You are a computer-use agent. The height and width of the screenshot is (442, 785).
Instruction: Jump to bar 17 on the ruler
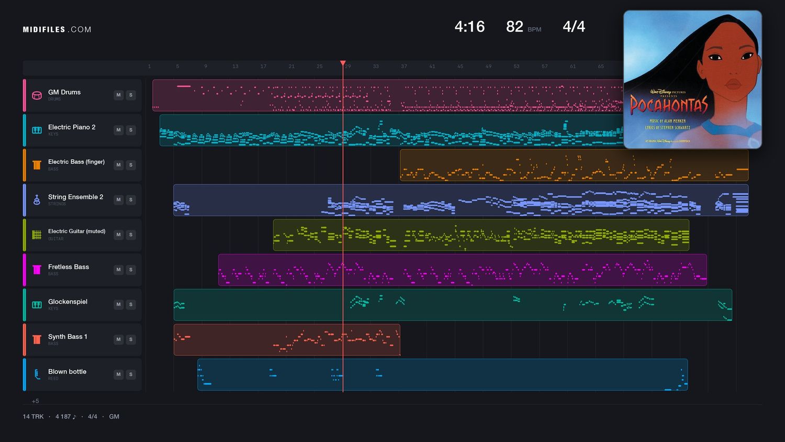point(263,67)
